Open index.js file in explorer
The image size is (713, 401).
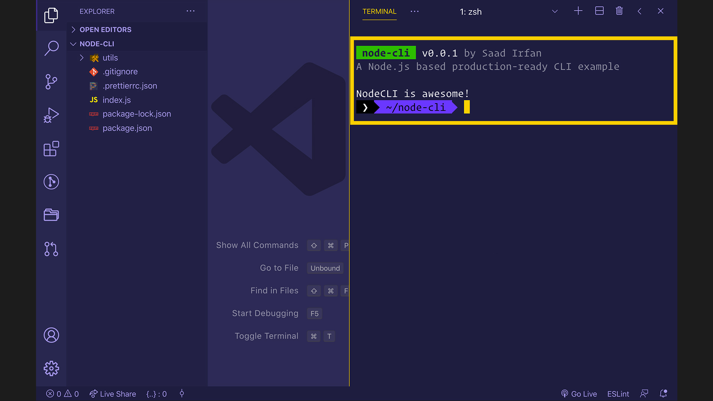pyautogui.click(x=117, y=100)
